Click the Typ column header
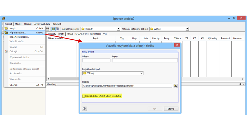Image resolution: width=247 pixels, height=131 pixels. coord(122,38)
